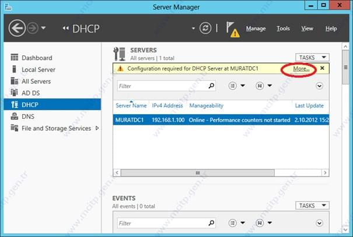Expand the File and Storage Services arrow
353x237 pixels.
[97, 128]
